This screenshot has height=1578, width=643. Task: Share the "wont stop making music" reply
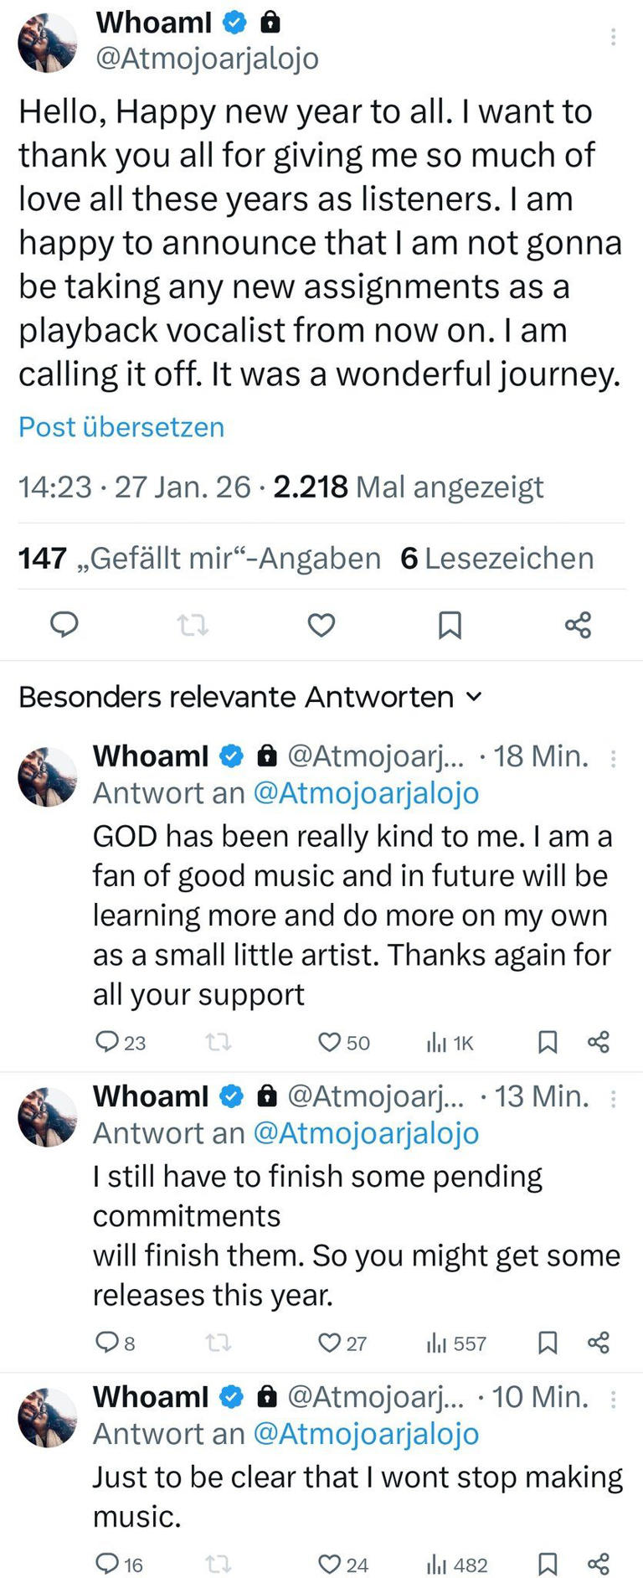(x=599, y=1564)
